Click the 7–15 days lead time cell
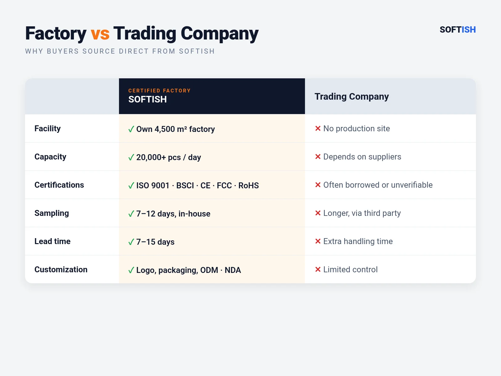Image resolution: width=501 pixels, height=376 pixels. pos(212,241)
